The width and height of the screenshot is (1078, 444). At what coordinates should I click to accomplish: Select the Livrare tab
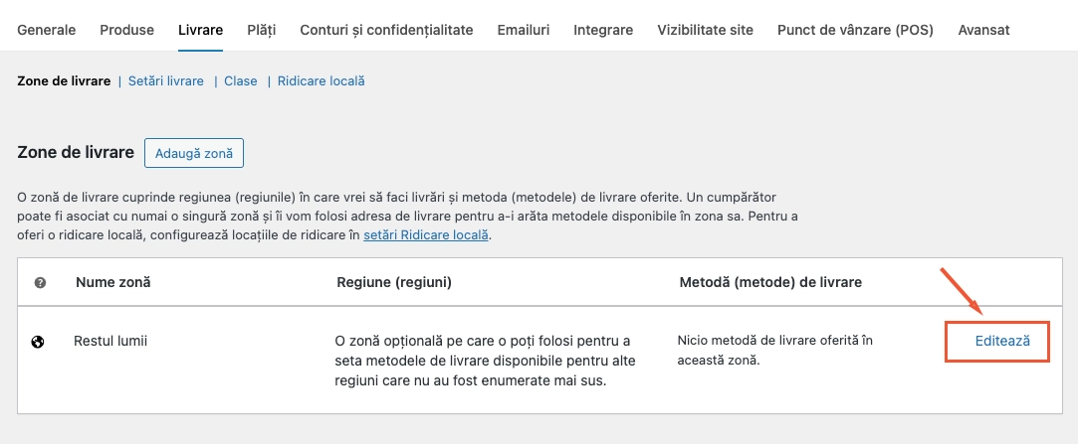(x=200, y=30)
